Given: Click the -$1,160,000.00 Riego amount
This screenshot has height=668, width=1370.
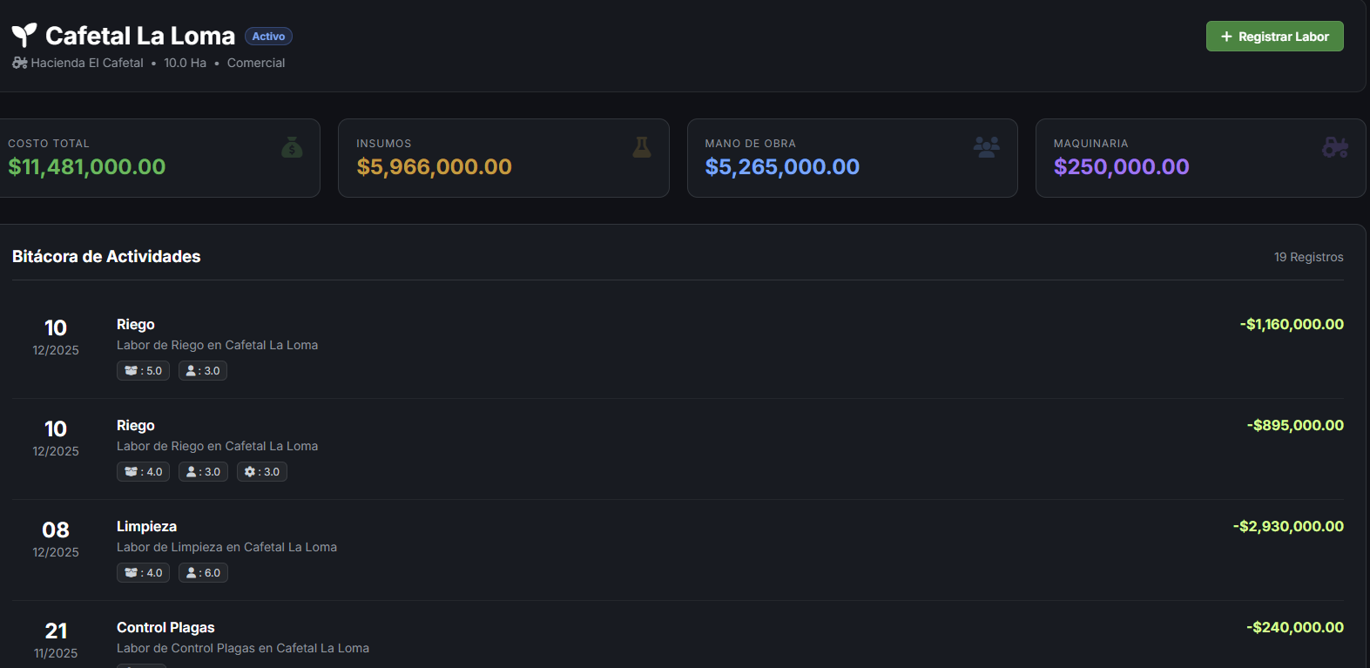Looking at the screenshot, I should point(1292,325).
